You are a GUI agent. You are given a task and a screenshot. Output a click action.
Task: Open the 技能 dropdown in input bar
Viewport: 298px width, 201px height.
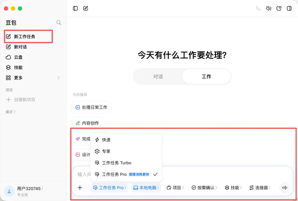233,188
